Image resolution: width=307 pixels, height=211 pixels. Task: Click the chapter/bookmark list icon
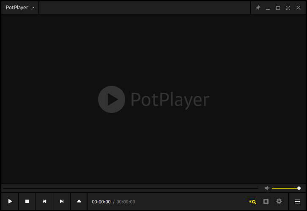point(266,202)
